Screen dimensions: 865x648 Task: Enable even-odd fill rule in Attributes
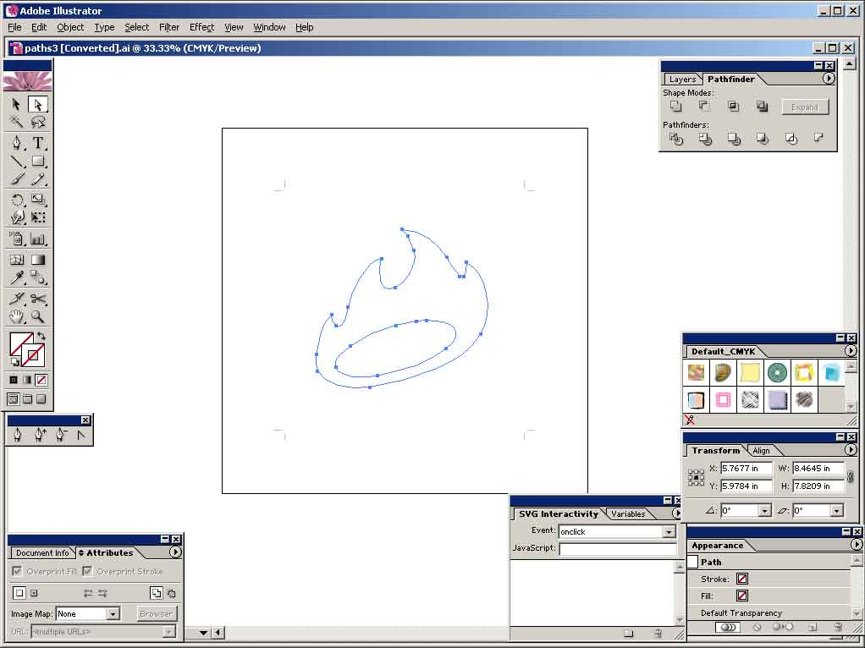171,593
